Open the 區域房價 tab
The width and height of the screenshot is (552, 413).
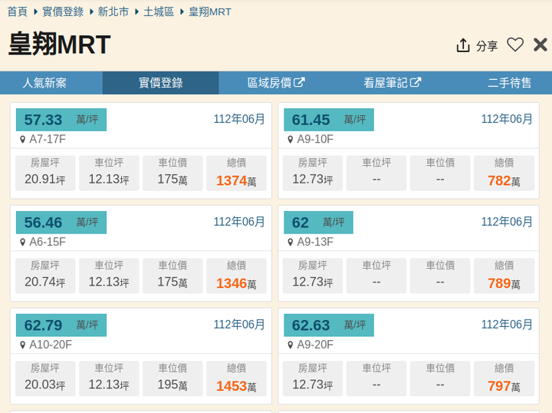pos(276,83)
